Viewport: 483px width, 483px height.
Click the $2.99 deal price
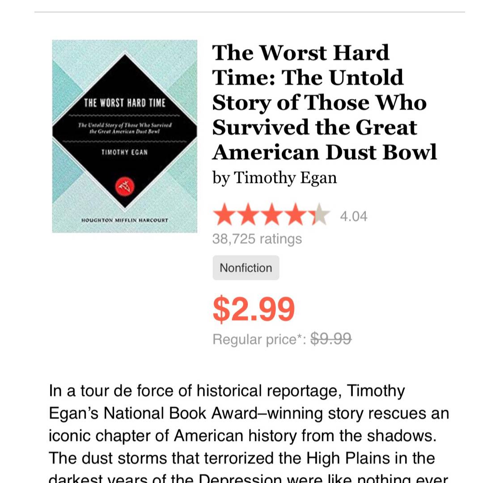click(254, 309)
